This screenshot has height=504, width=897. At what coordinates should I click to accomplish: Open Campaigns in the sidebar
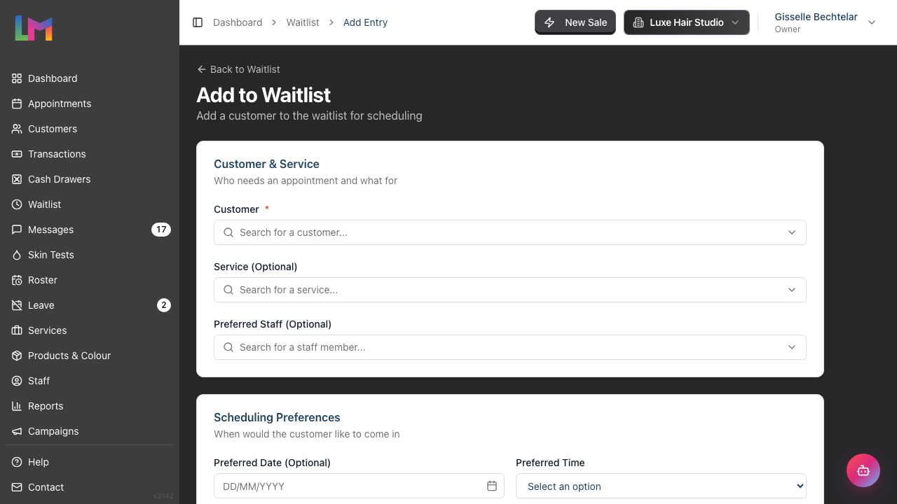90,431
